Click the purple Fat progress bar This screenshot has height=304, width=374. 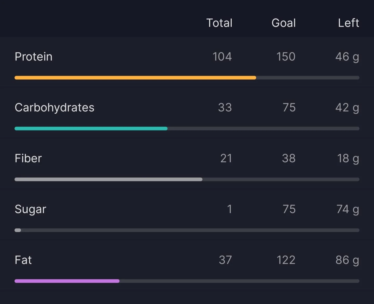tap(187, 281)
